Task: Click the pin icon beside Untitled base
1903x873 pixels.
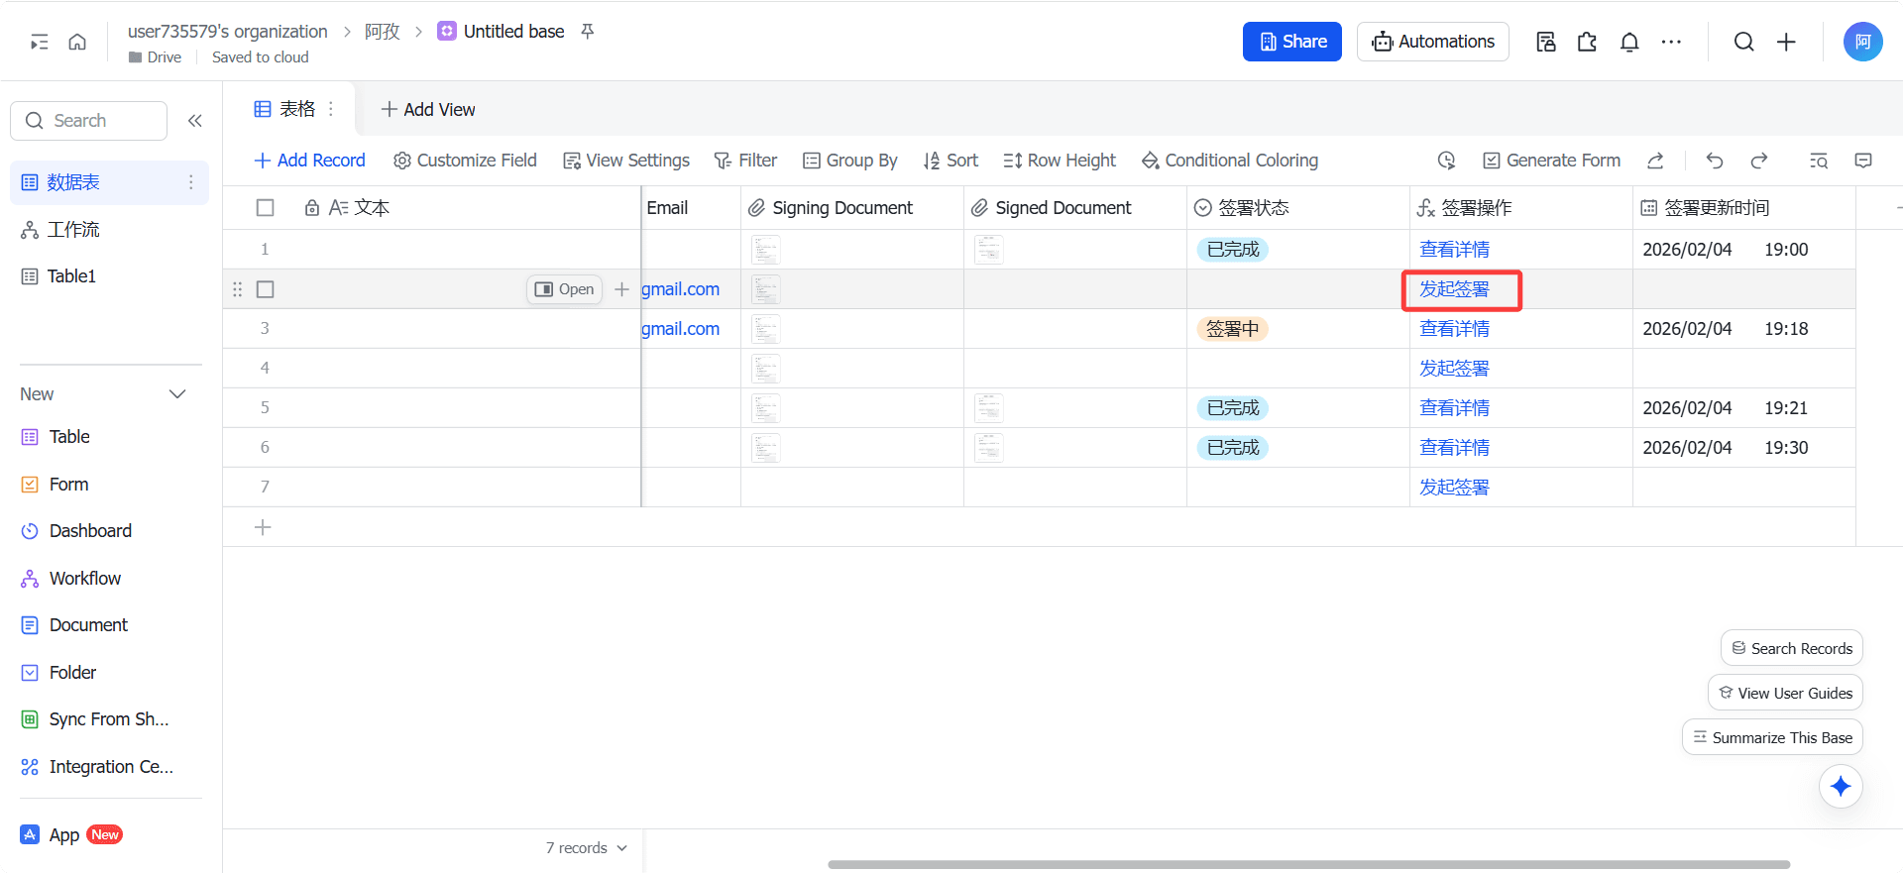Action: [x=588, y=32]
